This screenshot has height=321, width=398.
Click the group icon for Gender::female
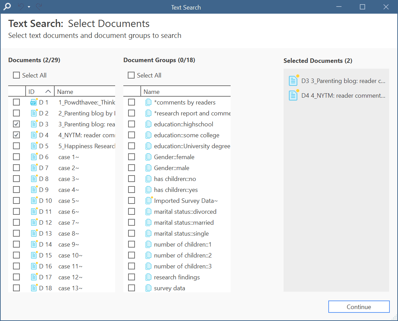pos(149,157)
